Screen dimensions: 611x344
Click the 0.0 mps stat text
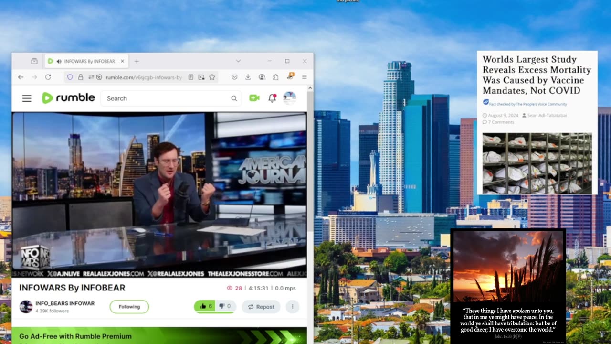point(285,288)
